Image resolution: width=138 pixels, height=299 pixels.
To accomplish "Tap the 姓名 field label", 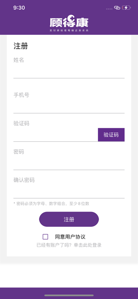I will click(19, 60).
